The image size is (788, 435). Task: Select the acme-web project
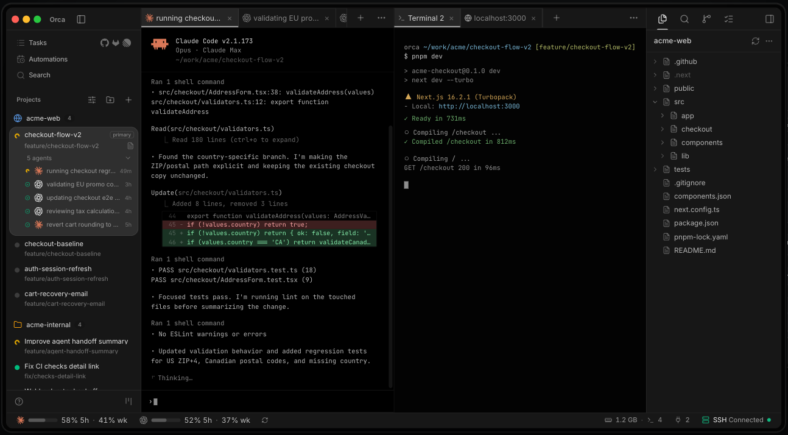point(43,118)
